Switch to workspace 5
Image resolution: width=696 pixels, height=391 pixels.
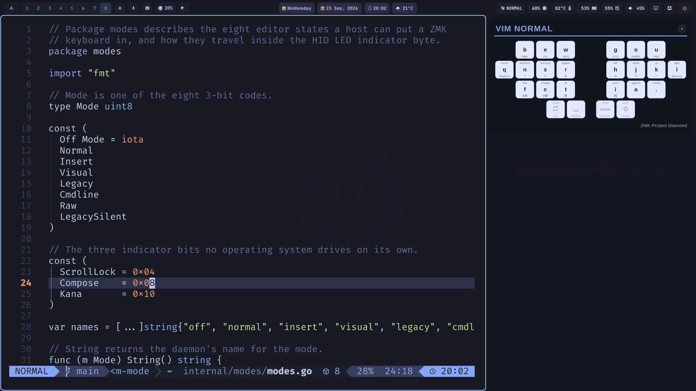point(72,8)
